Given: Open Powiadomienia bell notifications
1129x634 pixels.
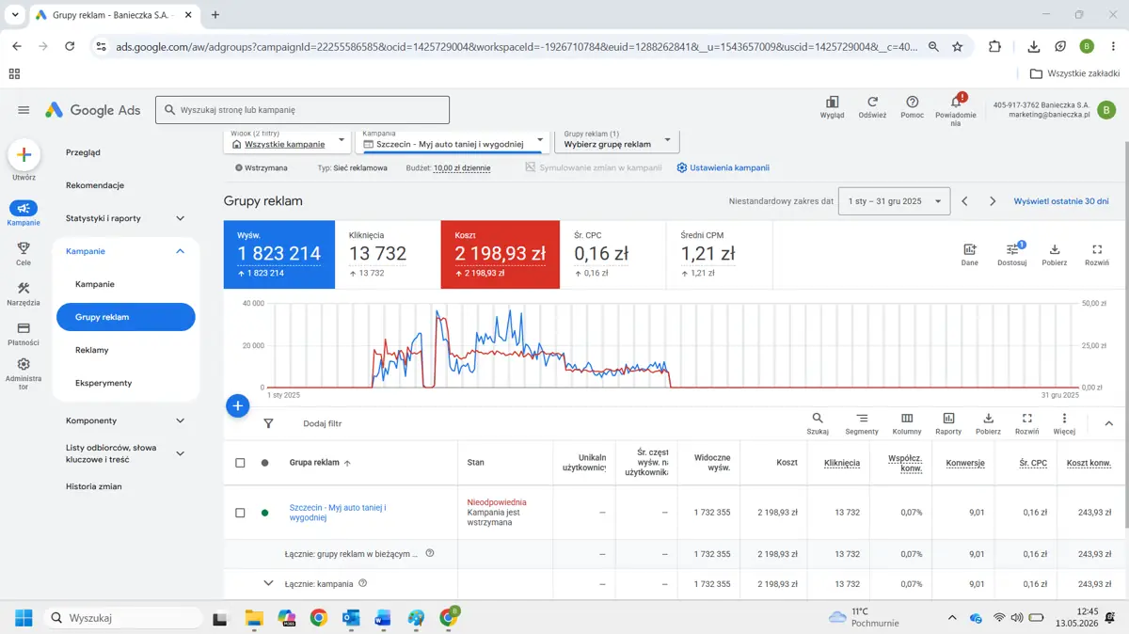Looking at the screenshot, I should point(956,101).
